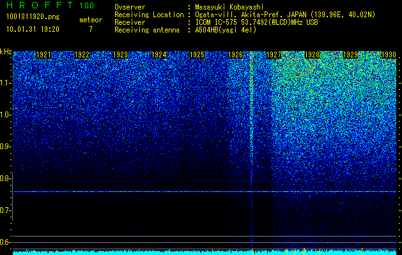
Task: Click the 1928 time marker label
Action: tap(313, 55)
